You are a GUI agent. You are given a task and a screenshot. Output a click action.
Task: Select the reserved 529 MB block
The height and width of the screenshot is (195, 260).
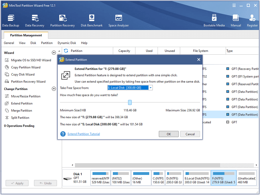[x=101, y=178]
